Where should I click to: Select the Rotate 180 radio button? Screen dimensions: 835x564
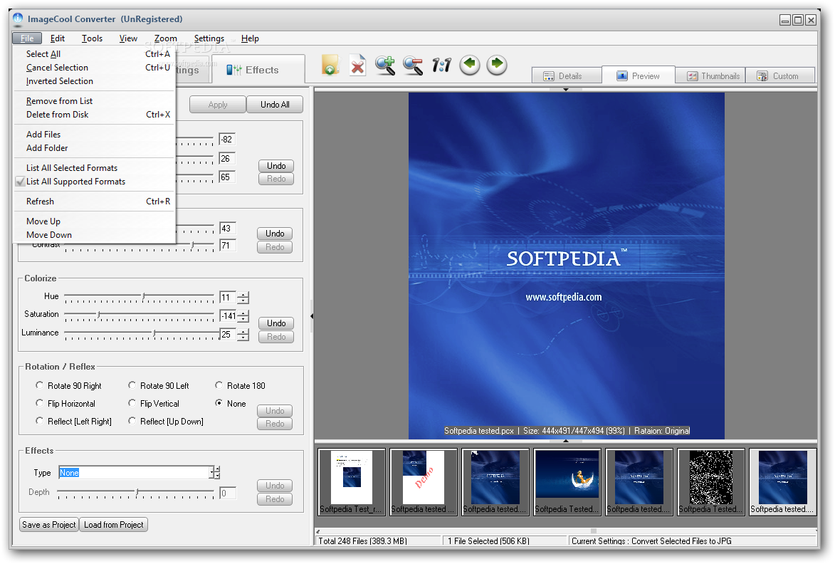[219, 385]
